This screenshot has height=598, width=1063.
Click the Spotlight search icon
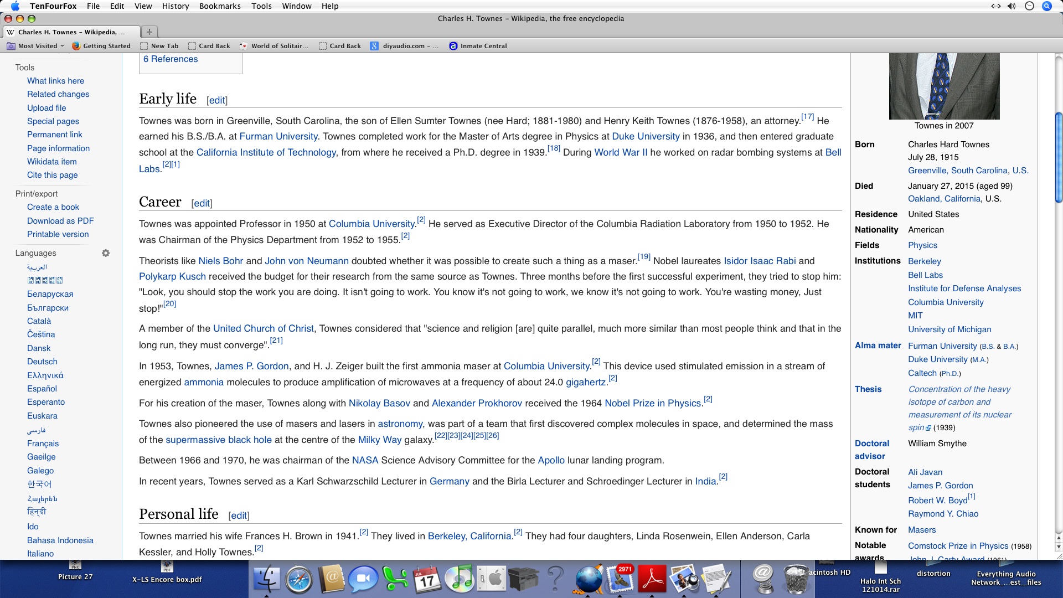click(1046, 6)
